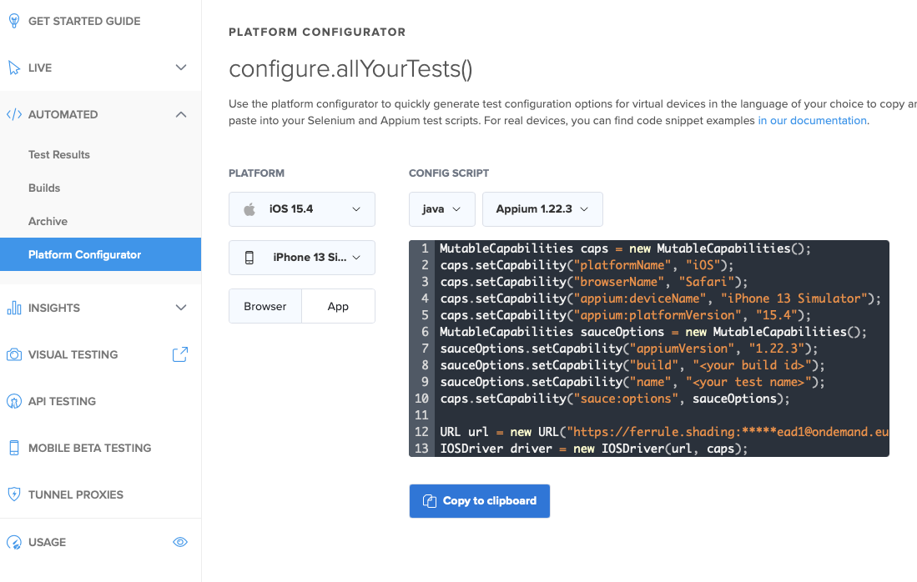This screenshot has height=582, width=917.
Task: Click the Mobile Beta Testing phone icon
Action: [14, 448]
